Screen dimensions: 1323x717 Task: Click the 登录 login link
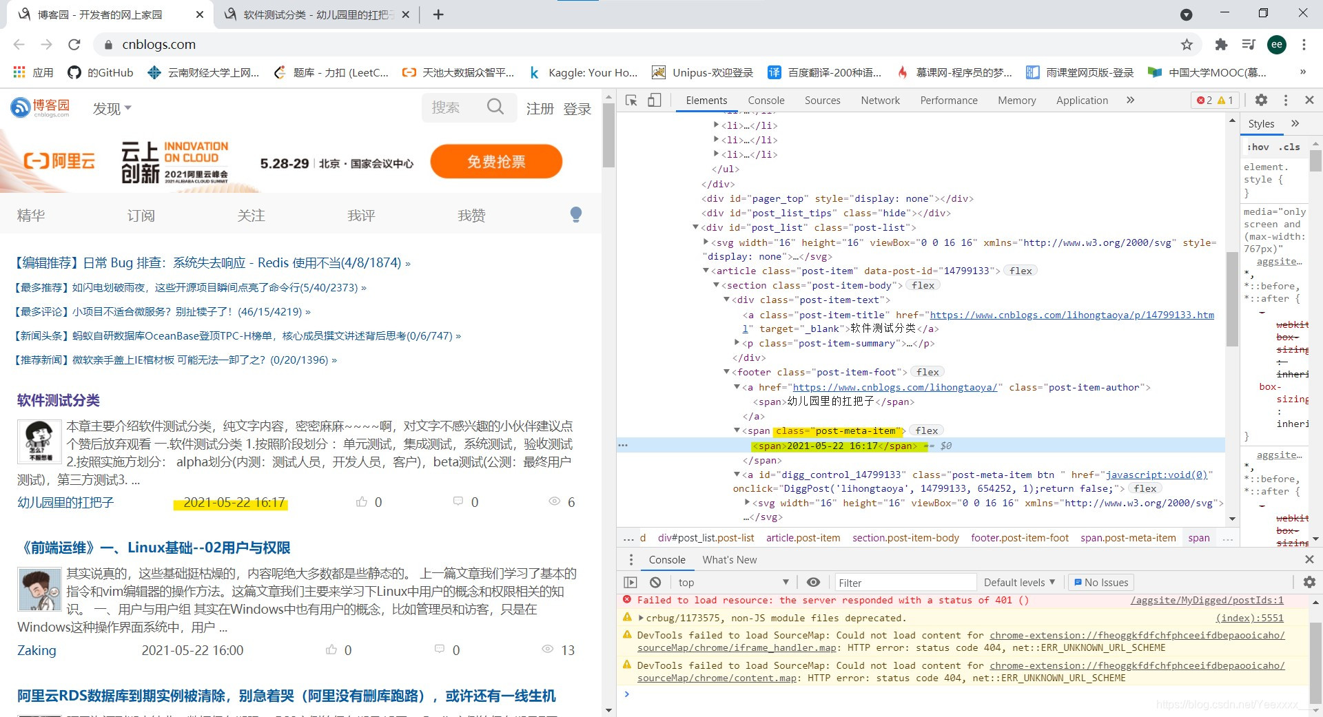pos(577,109)
